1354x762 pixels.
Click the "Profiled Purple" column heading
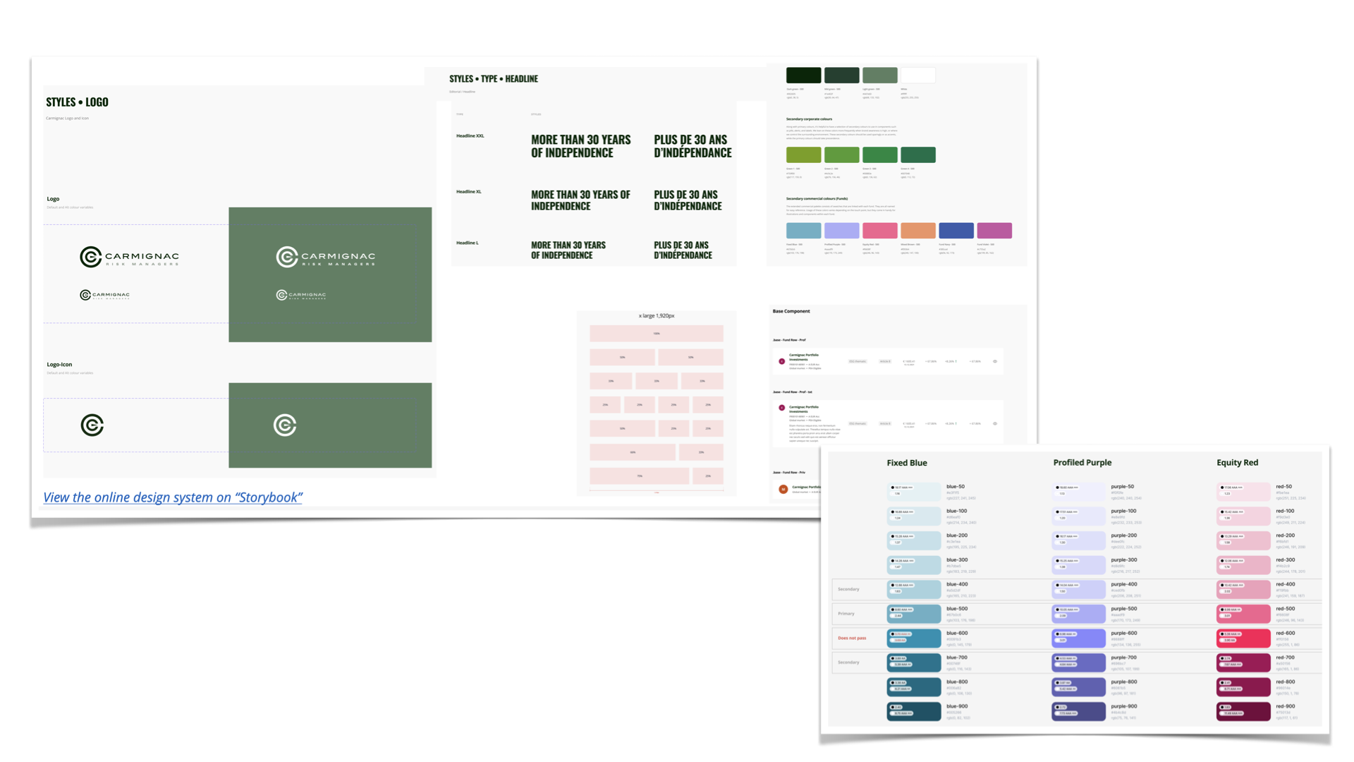(1082, 463)
